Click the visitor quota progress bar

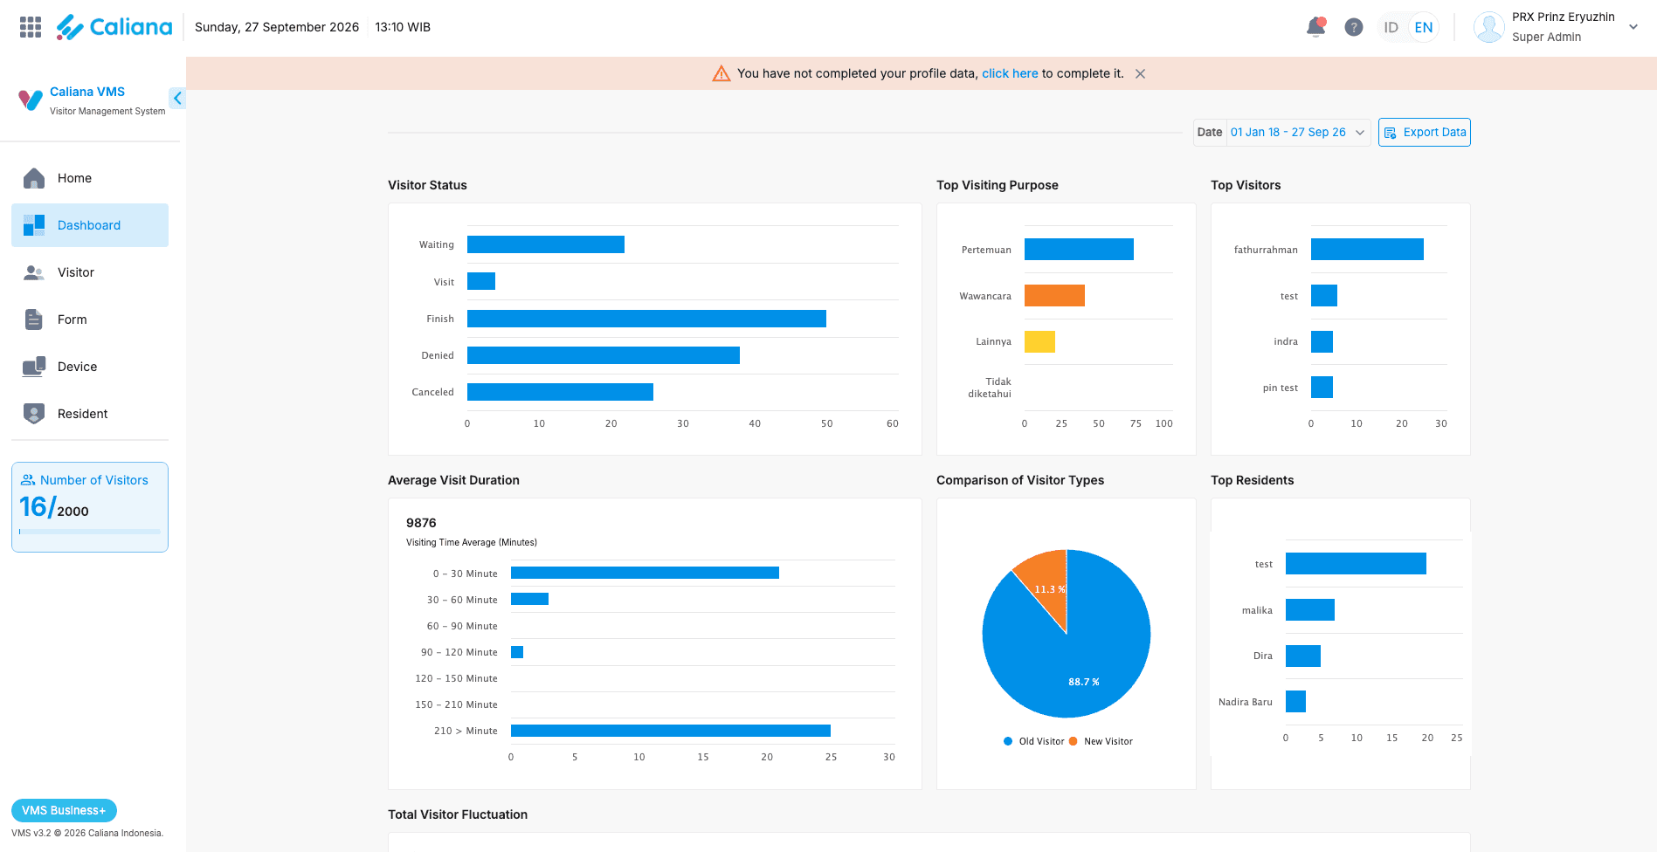coord(90,532)
